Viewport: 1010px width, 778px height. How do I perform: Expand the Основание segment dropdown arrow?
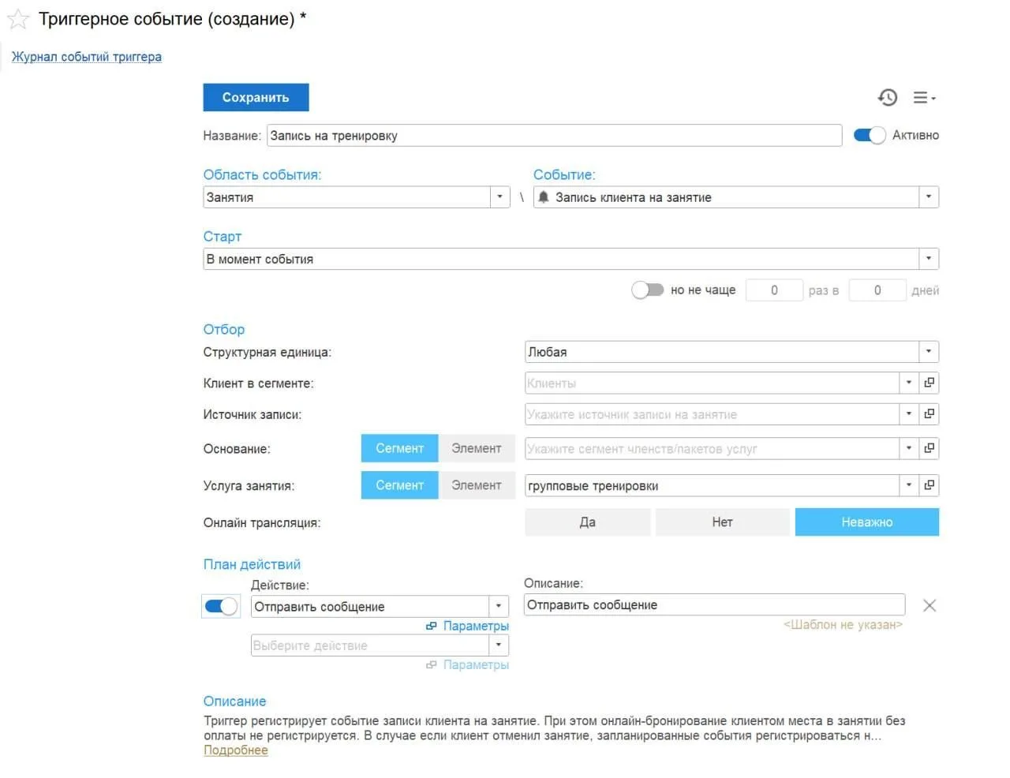(x=909, y=448)
